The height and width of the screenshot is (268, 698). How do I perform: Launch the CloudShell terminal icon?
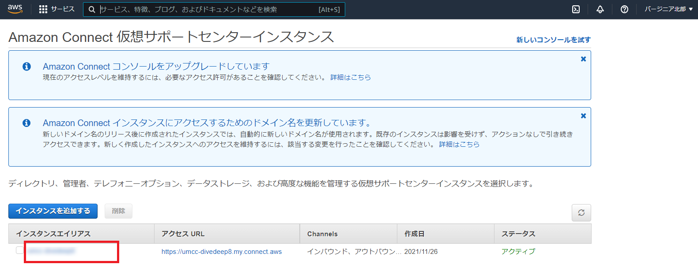click(x=576, y=9)
